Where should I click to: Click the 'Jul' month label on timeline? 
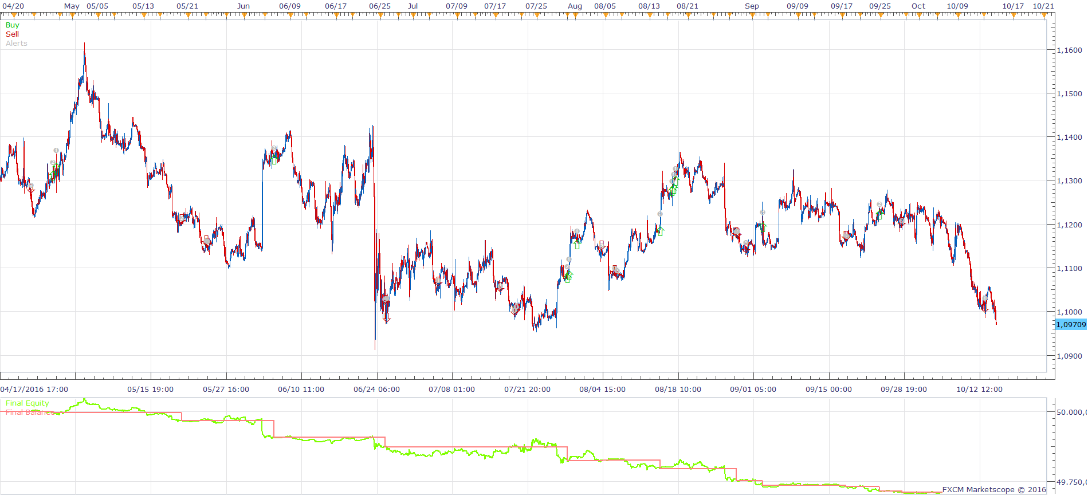(413, 6)
